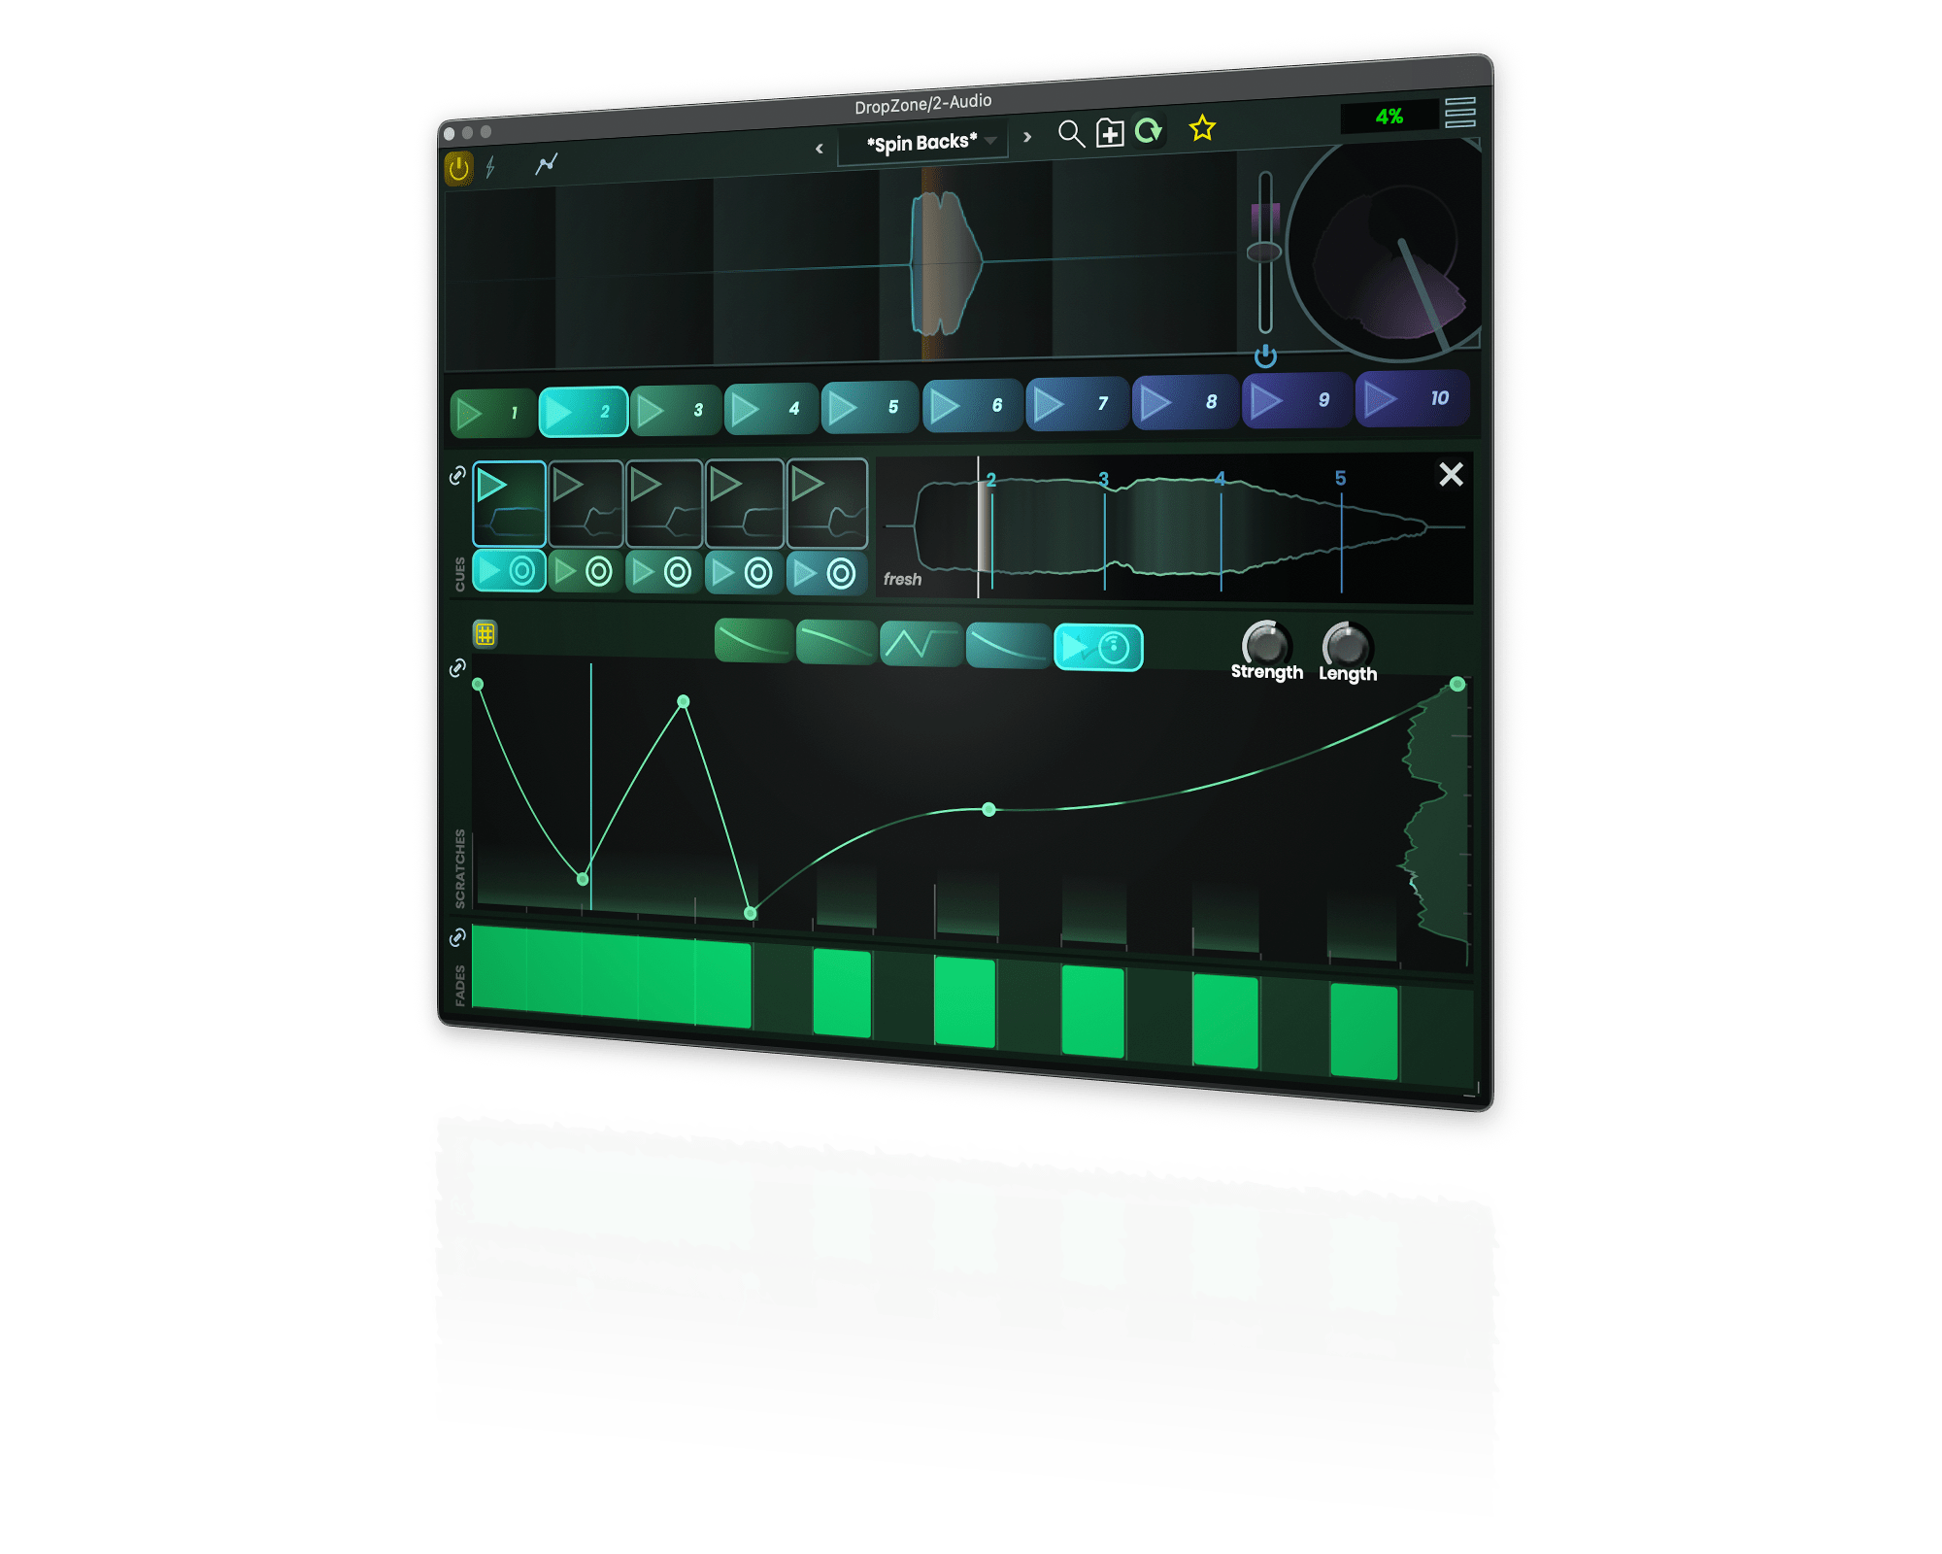This screenshot has width=1942, height=1554.
Task: Toggle the yellow plugin power button
Action: click(458, 168)
